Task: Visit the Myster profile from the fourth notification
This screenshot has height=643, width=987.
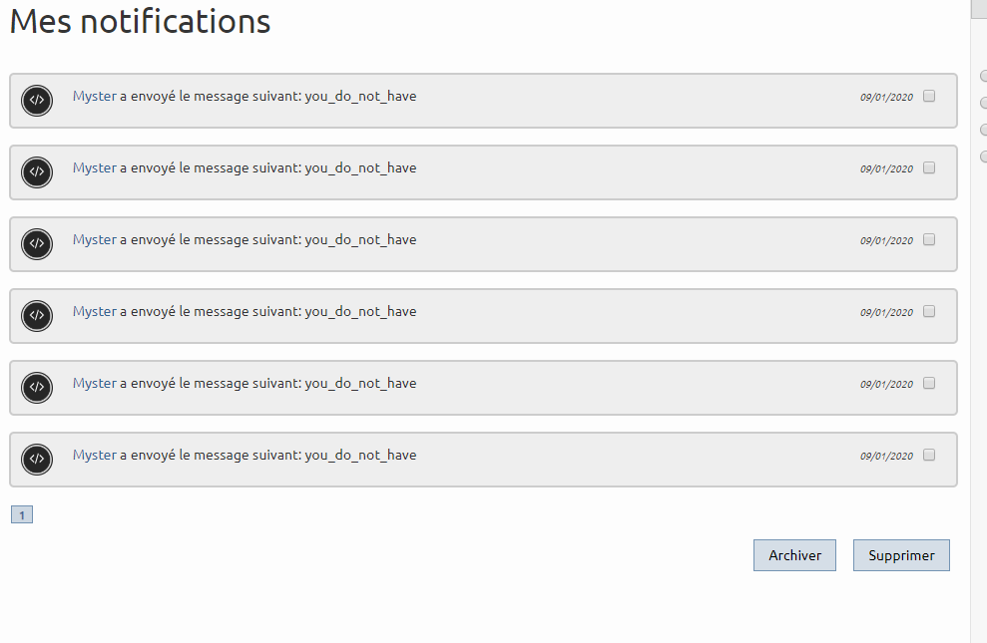Action: pyautogui.click(x=95, y=312)
